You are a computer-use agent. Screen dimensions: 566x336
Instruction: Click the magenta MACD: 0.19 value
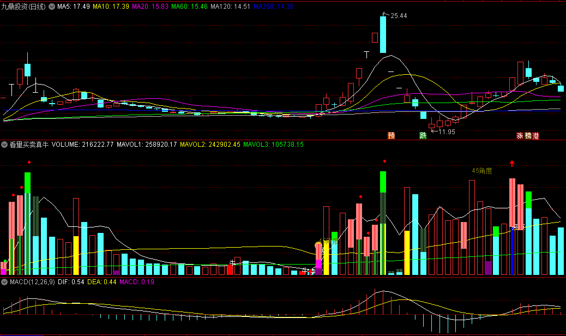pyautogui.click(x=137, y=282)
